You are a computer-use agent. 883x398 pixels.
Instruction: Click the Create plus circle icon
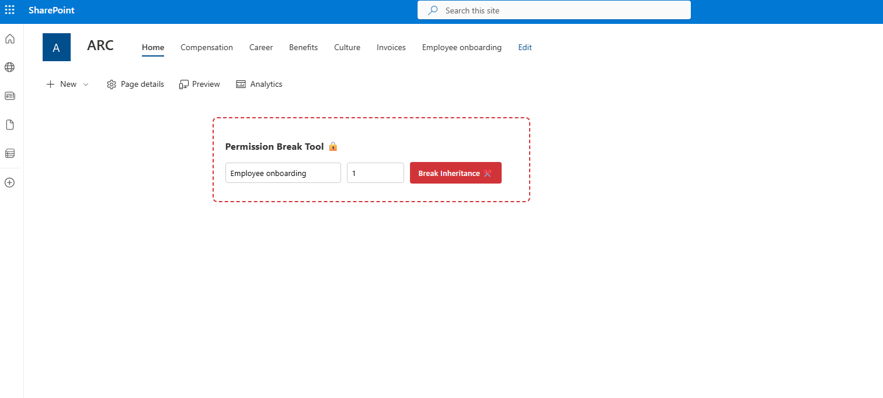pyautogui.click(x=10, y=182)
